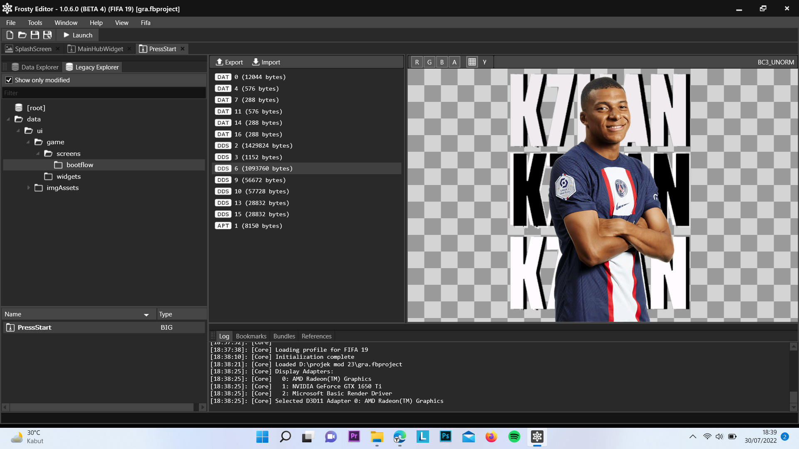Open the Bookmarks tab
The image size is (799, 449).
[x=251, y=336]
